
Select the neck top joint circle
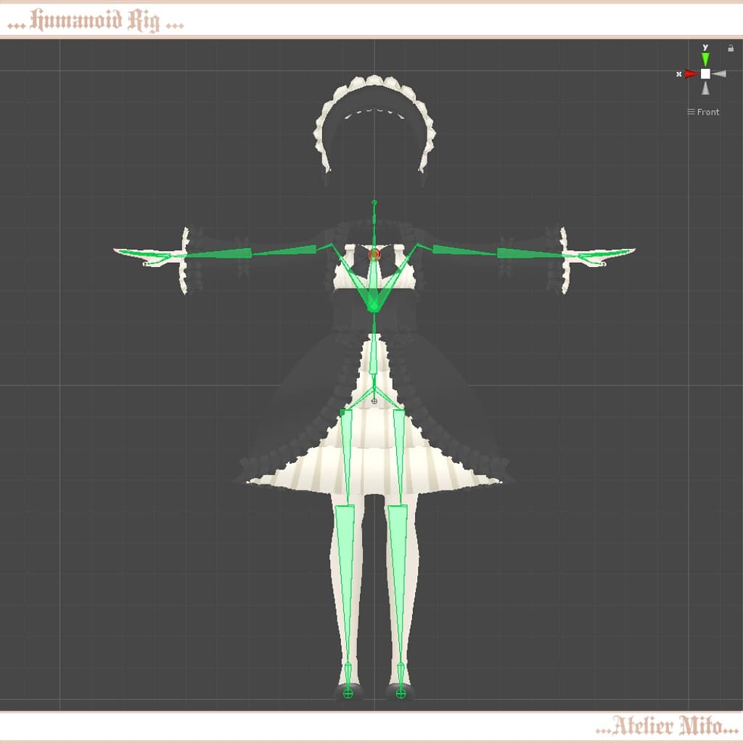coord(374,202)
